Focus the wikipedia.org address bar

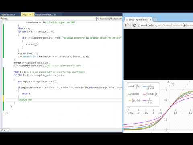(165, 25)
